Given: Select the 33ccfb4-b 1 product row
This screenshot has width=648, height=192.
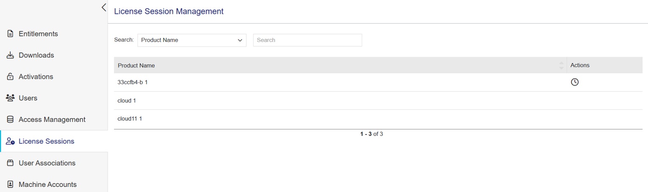Looking at the screenshot, I should tap(133, 82).
